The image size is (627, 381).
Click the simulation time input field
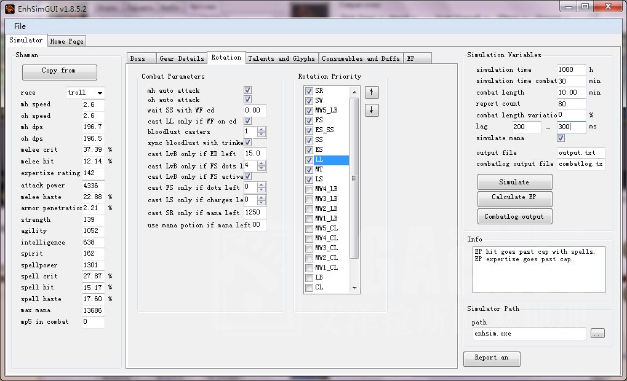pyautogui.click(x=571, y=70)
